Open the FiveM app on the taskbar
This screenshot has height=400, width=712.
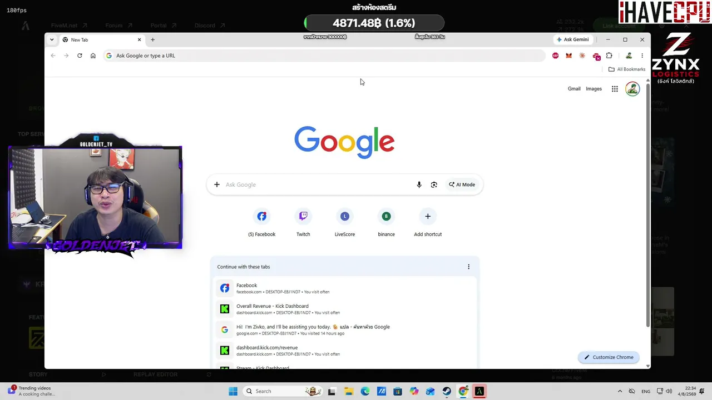pyautogui.click(x=479, y=391)
